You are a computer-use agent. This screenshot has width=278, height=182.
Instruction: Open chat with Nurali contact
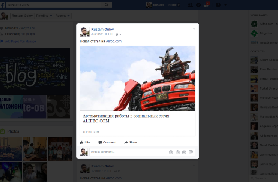pos(264,145)
